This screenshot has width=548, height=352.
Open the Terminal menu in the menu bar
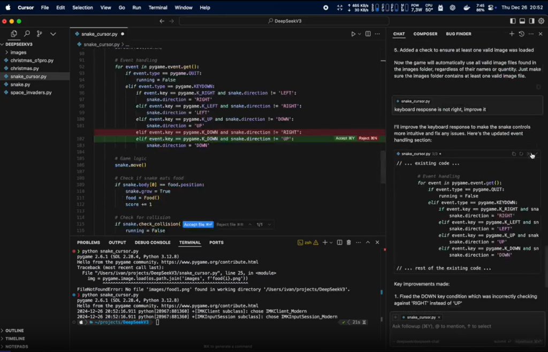[x=158, y=7]
